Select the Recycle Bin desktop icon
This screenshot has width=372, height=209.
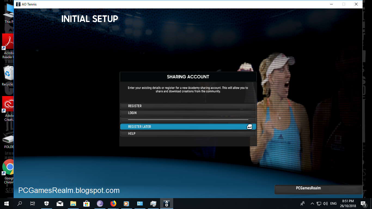8,76
